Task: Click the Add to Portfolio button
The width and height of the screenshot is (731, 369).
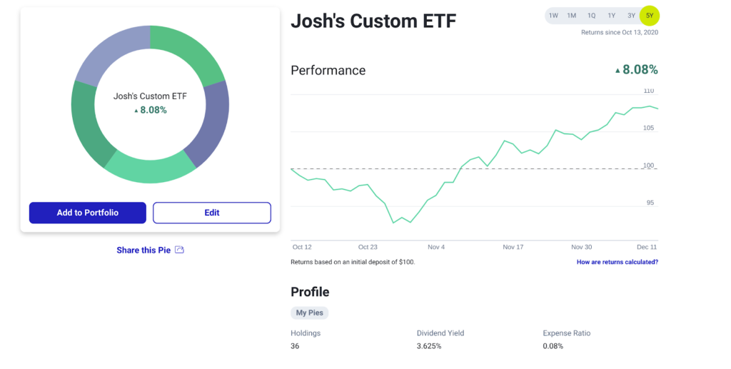Action: click(x=88, y=213)
